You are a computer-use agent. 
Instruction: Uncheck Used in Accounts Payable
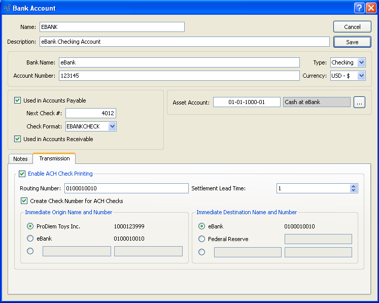point(18,100)
